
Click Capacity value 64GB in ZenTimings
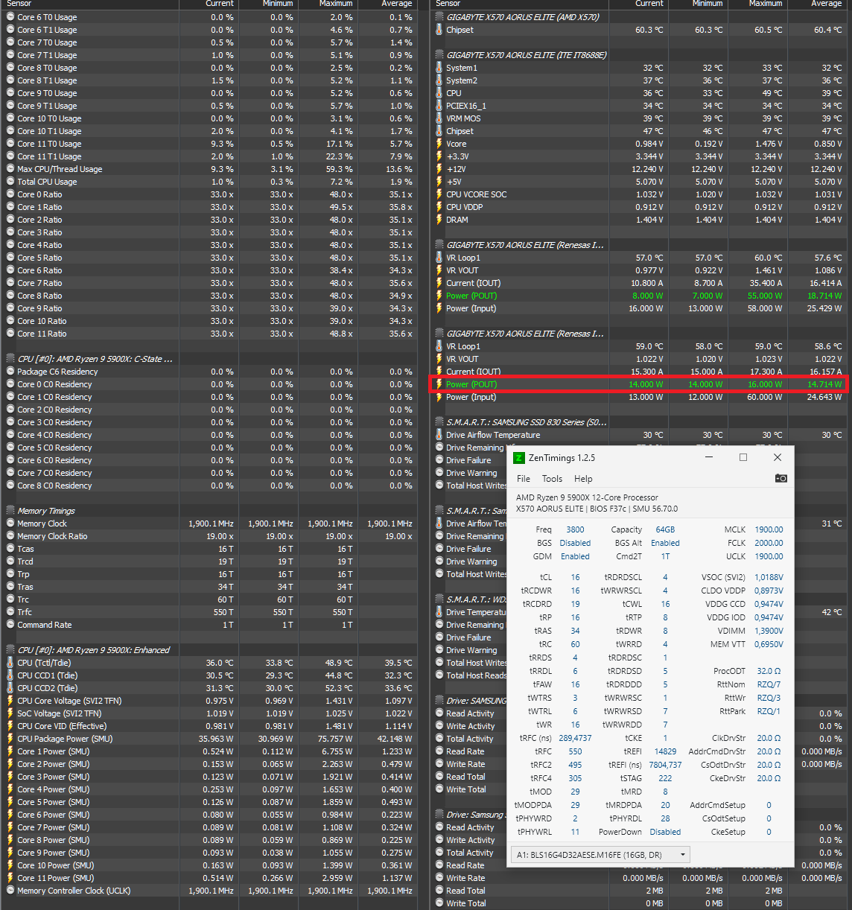pos(665,529)
